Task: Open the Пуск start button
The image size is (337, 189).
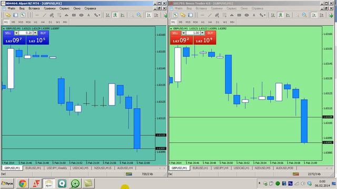Action: pos(7,184)
